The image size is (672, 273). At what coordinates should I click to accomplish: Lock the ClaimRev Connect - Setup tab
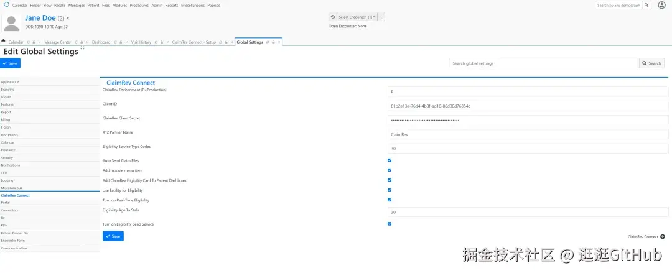[x=226, y=42]
